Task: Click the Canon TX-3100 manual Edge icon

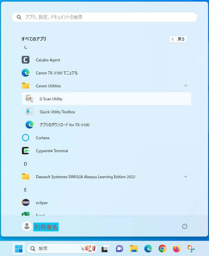Action: pyautogui.click(x=26, y=73)
